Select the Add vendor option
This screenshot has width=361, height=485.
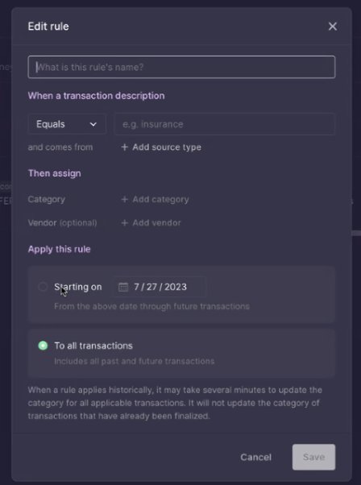pos(151,222)
